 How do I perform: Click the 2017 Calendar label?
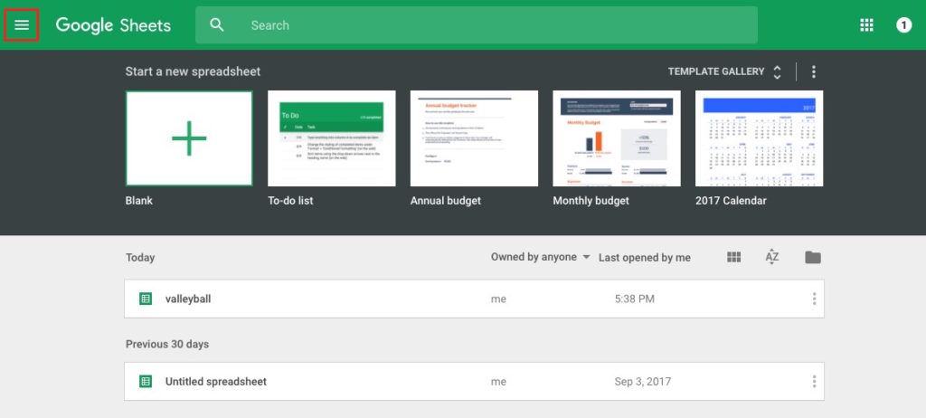(731, 201)
